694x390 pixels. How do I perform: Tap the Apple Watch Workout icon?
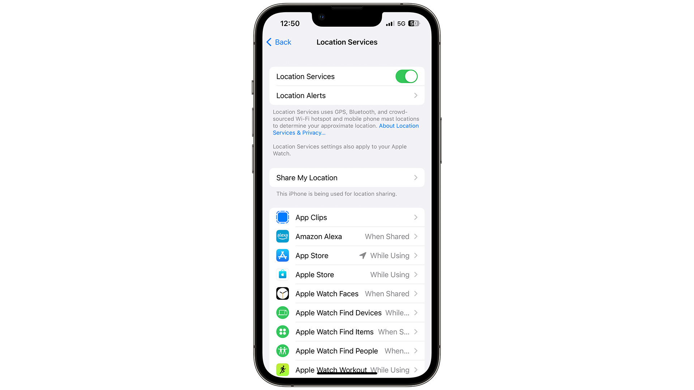(282, 369)
